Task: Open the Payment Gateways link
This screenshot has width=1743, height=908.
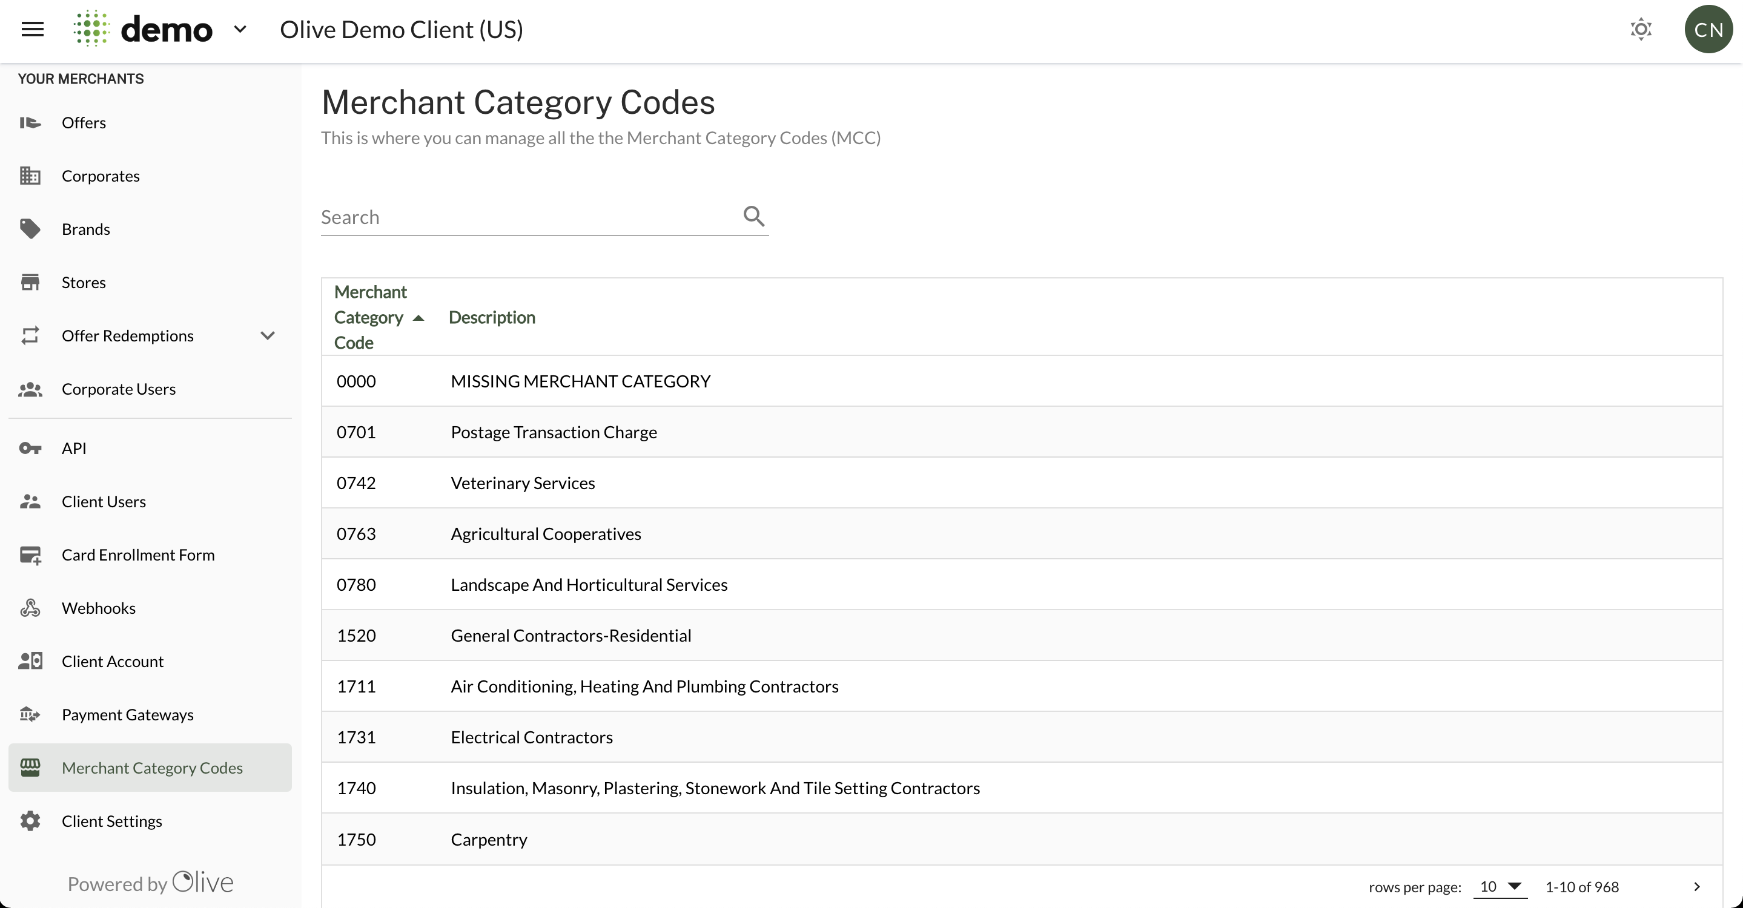Action: (150, 714)
